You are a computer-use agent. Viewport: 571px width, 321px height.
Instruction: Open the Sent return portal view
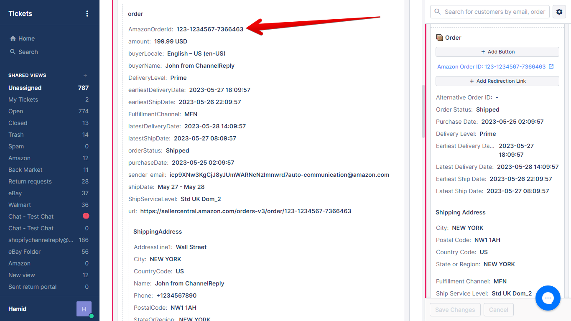[x=48, y=287]
